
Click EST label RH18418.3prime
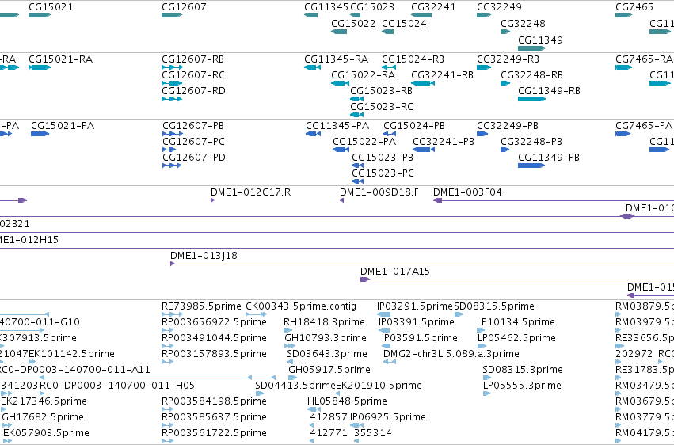(x=324, y=322)
